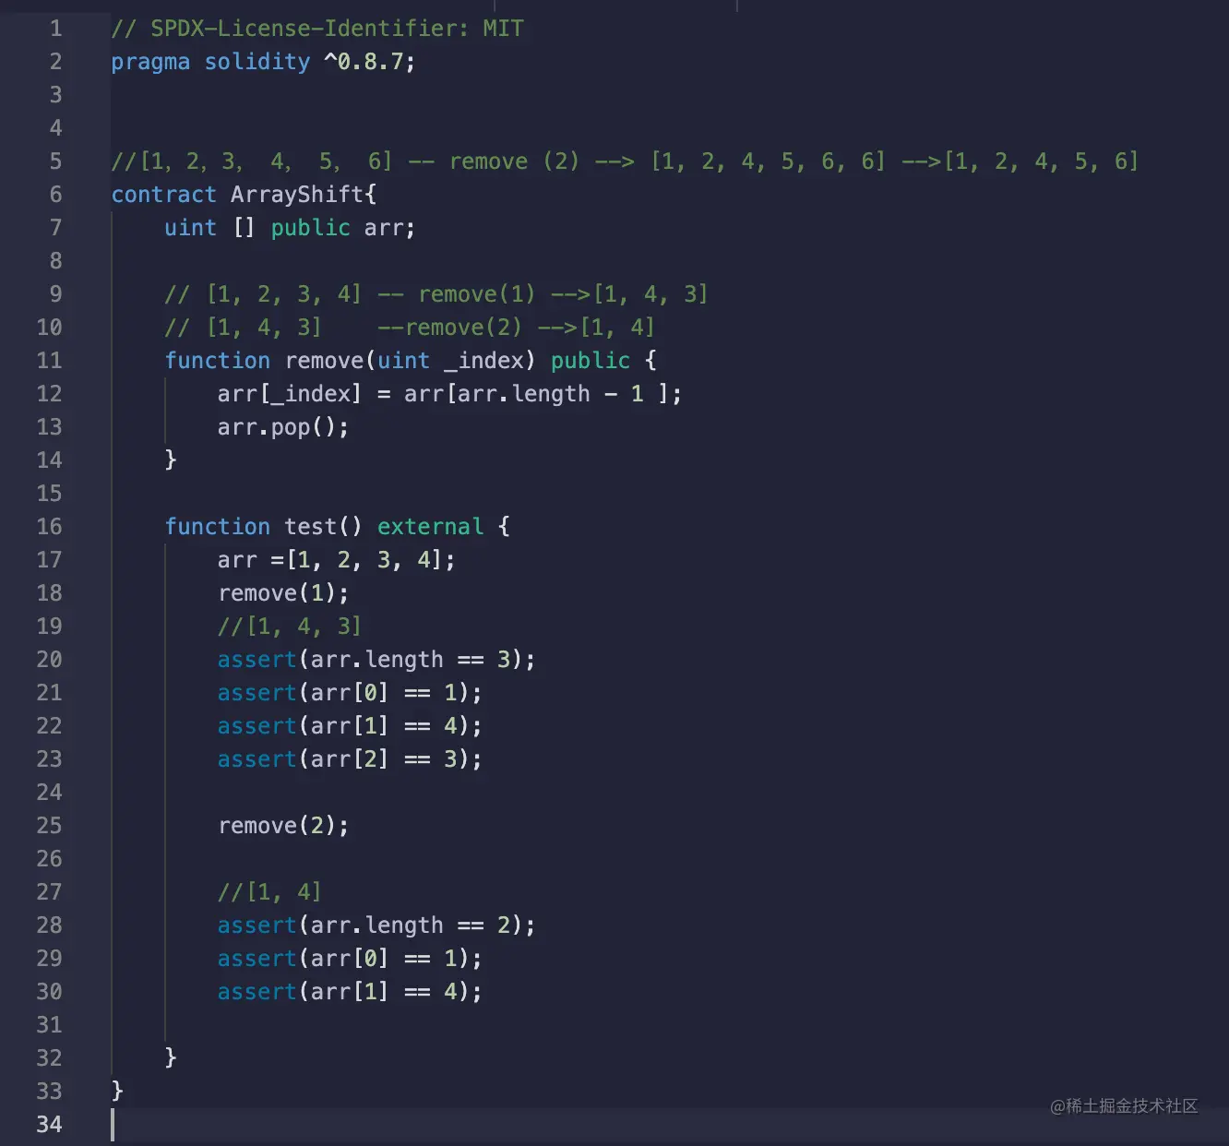Click the contract ArrayShift declaration
Viewport: 1229px width, 1146px height.
point(244,195)
